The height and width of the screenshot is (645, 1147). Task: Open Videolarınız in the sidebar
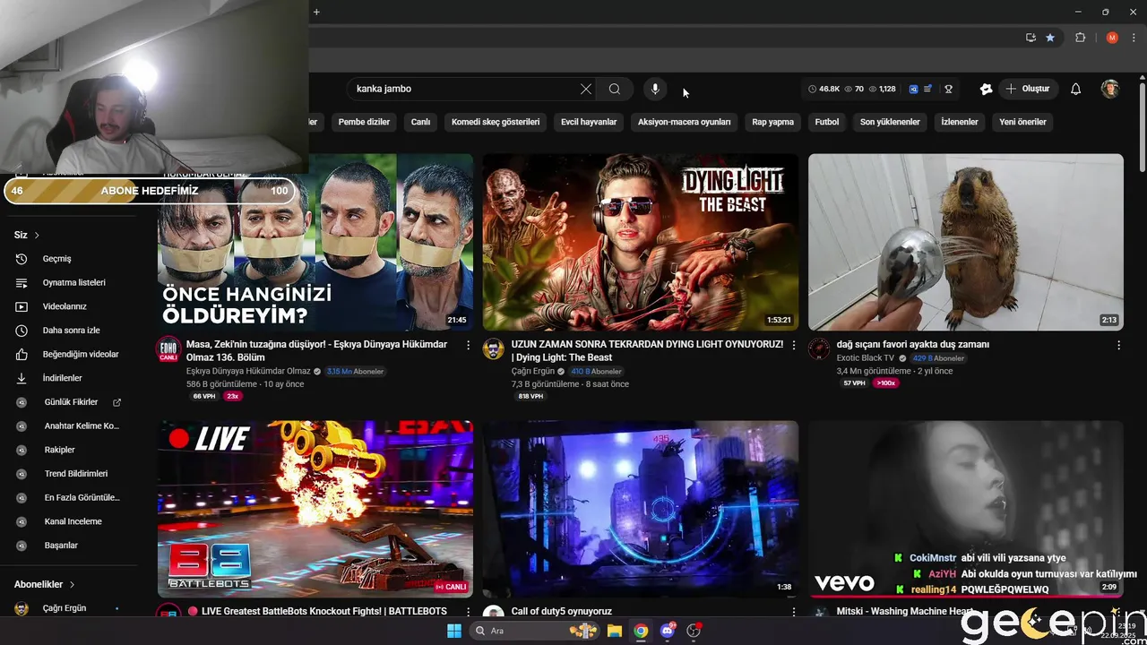point(69,306)
